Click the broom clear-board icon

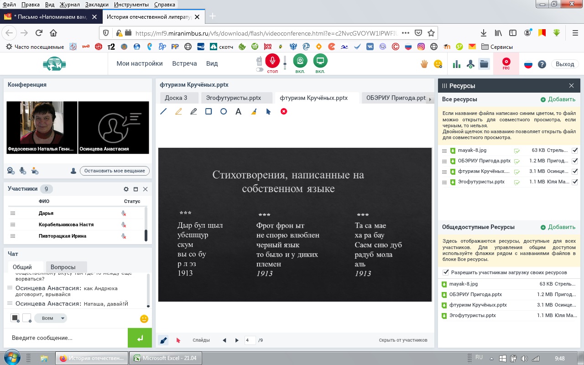click(254, 111)
